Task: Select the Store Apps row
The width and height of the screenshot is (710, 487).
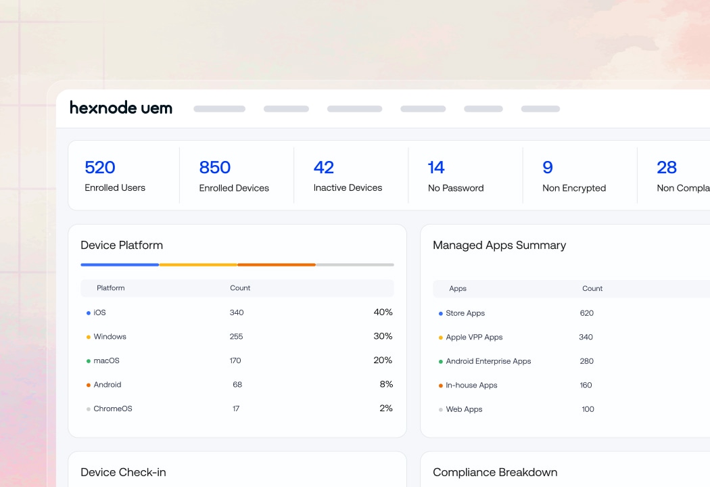Action: (x=571, y=313)
